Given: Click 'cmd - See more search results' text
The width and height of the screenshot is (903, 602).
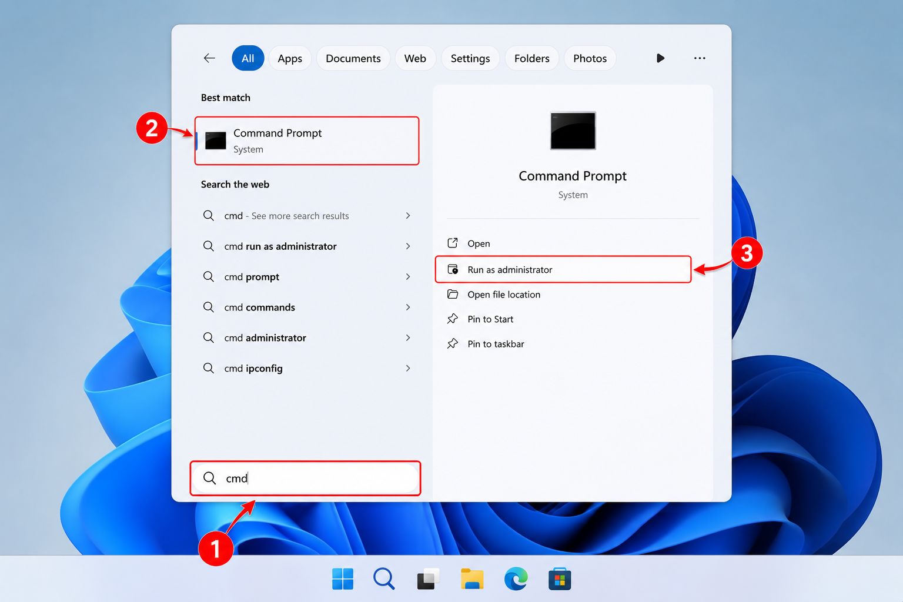Looking at the screenshot, I should click(286, 216).
